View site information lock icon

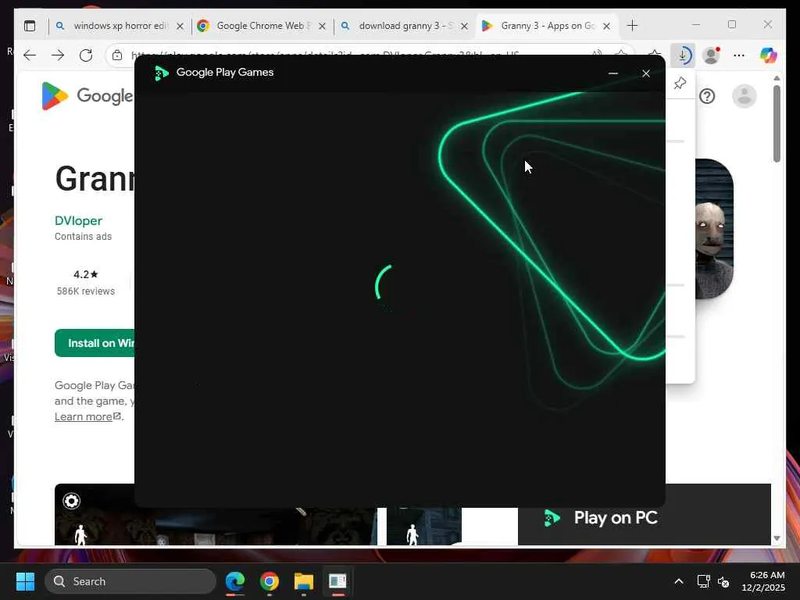pyautogui.click(x=117, y=55)
